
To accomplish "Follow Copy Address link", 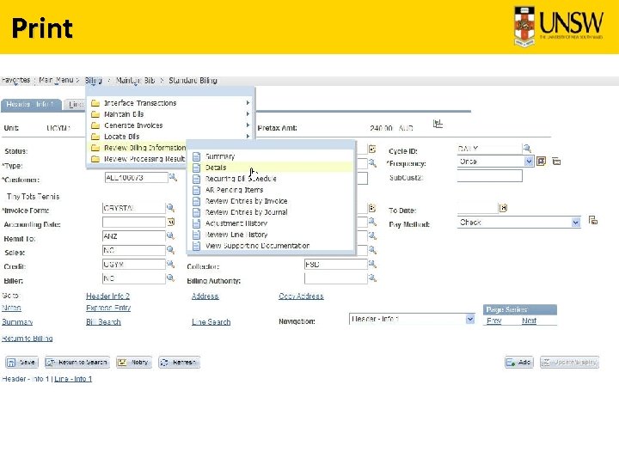I will pos(301,296).
